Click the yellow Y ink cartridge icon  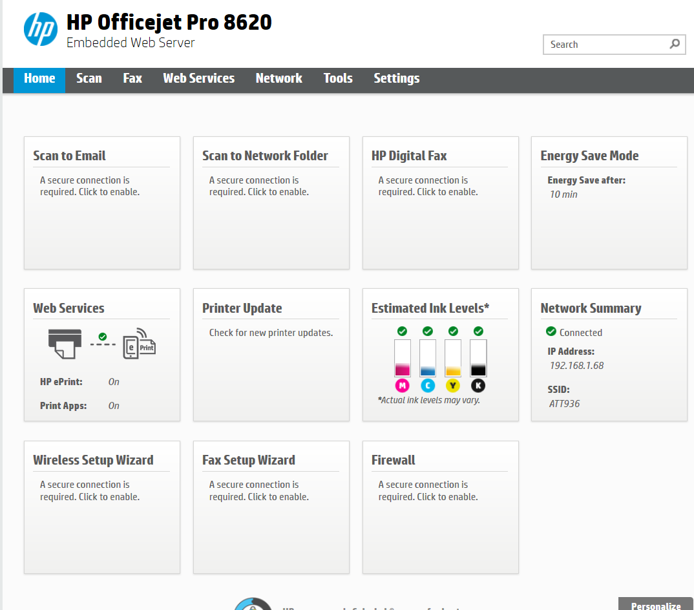453,386
